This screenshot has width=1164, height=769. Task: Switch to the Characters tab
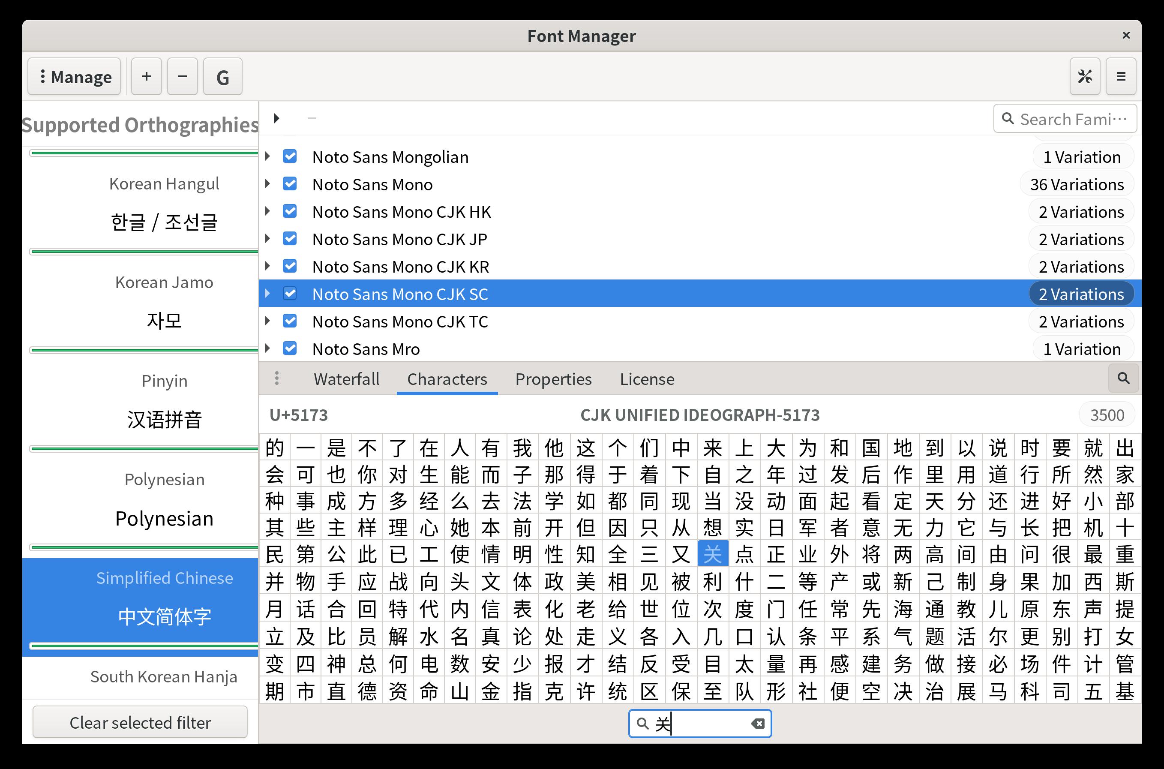click(x=447, y=379)
